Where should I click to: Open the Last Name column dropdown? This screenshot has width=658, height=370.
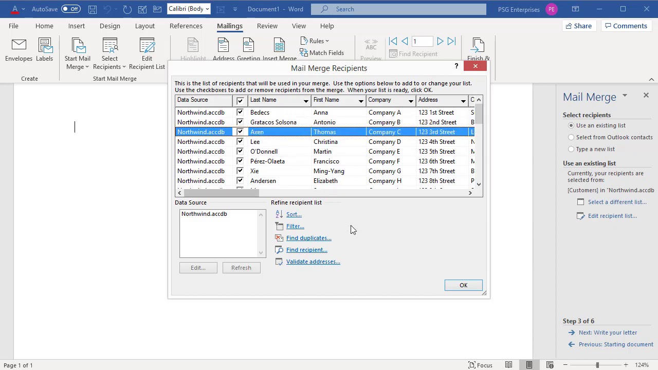click(x=306, y=101)
